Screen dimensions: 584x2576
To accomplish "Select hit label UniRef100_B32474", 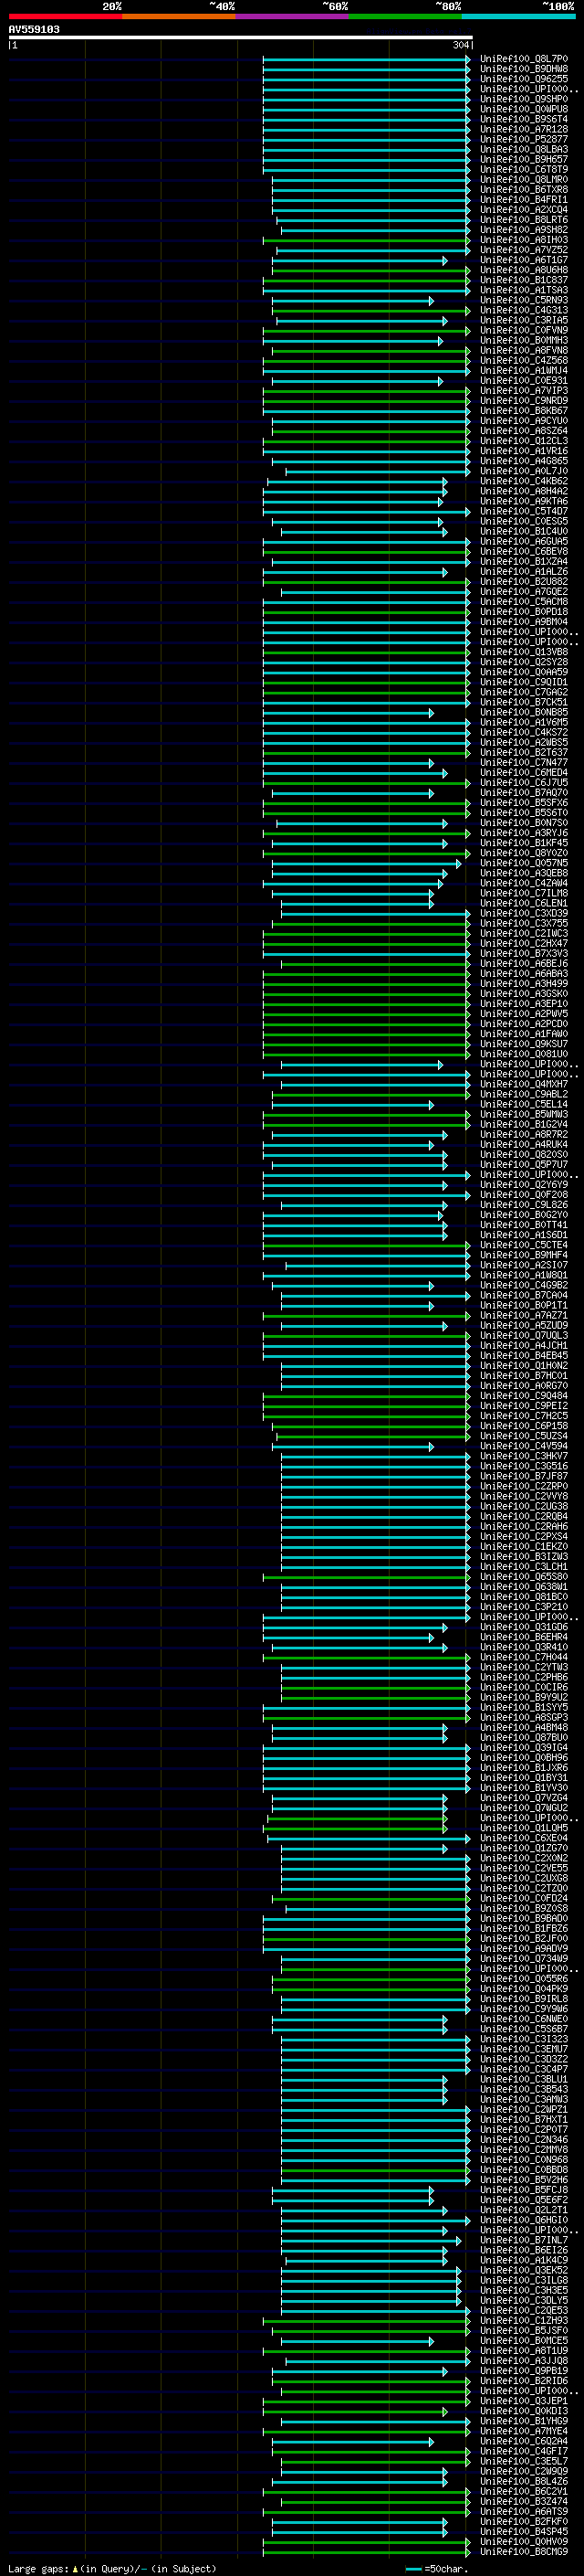I will pyautogui.click(x=523, y=2502).
